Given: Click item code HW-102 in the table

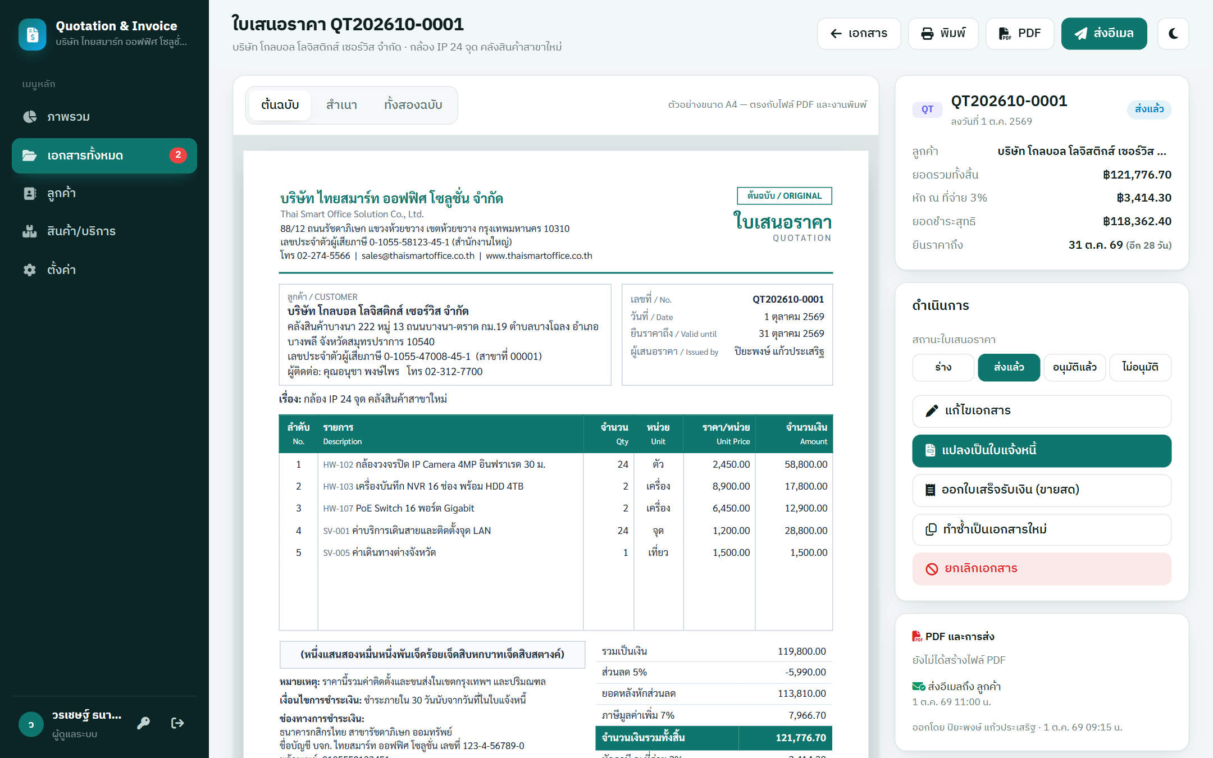Looking at the screenshot, I should pos(338,465).
